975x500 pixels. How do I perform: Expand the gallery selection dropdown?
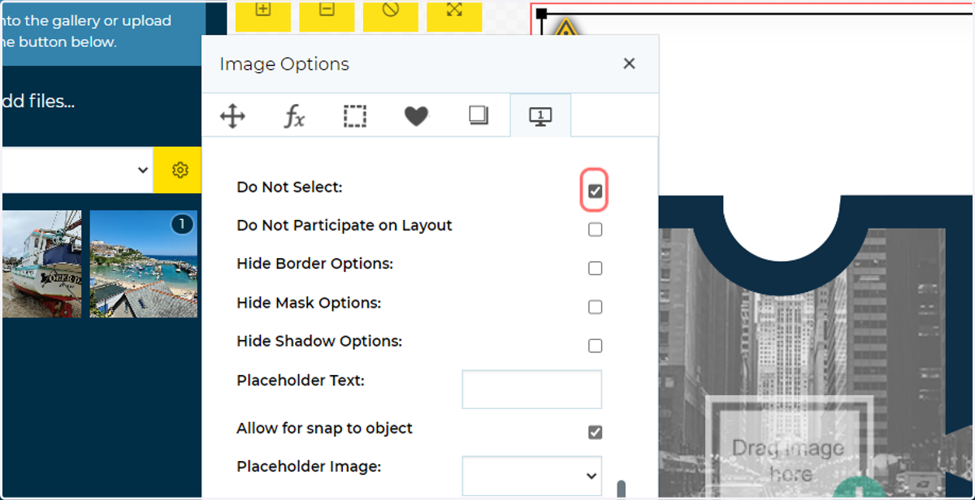click(76, 170)
